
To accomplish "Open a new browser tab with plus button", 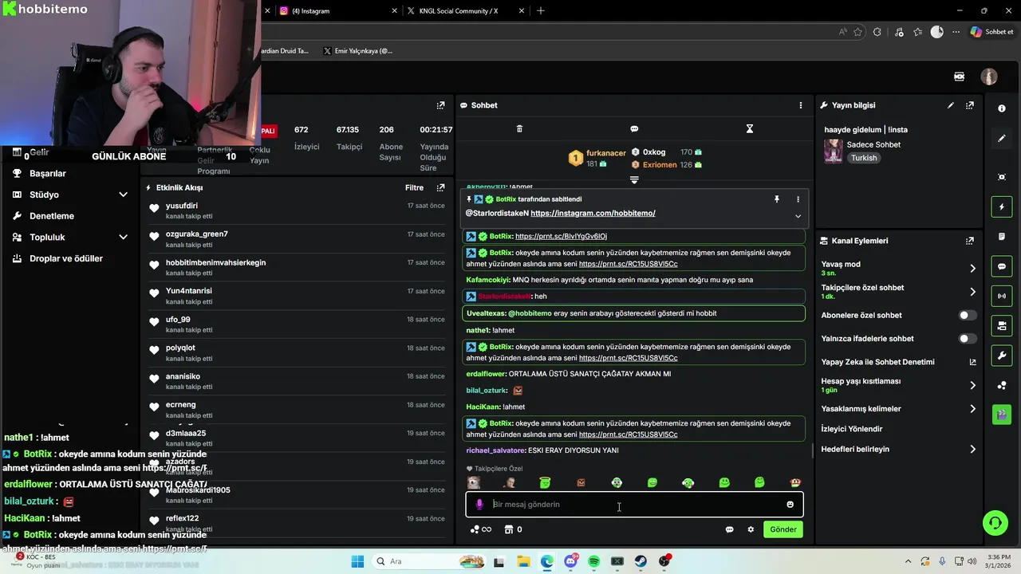I will [541, 11].
